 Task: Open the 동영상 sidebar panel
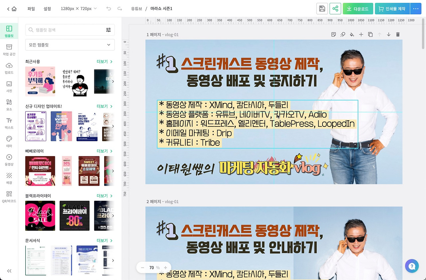pos(9,160)
